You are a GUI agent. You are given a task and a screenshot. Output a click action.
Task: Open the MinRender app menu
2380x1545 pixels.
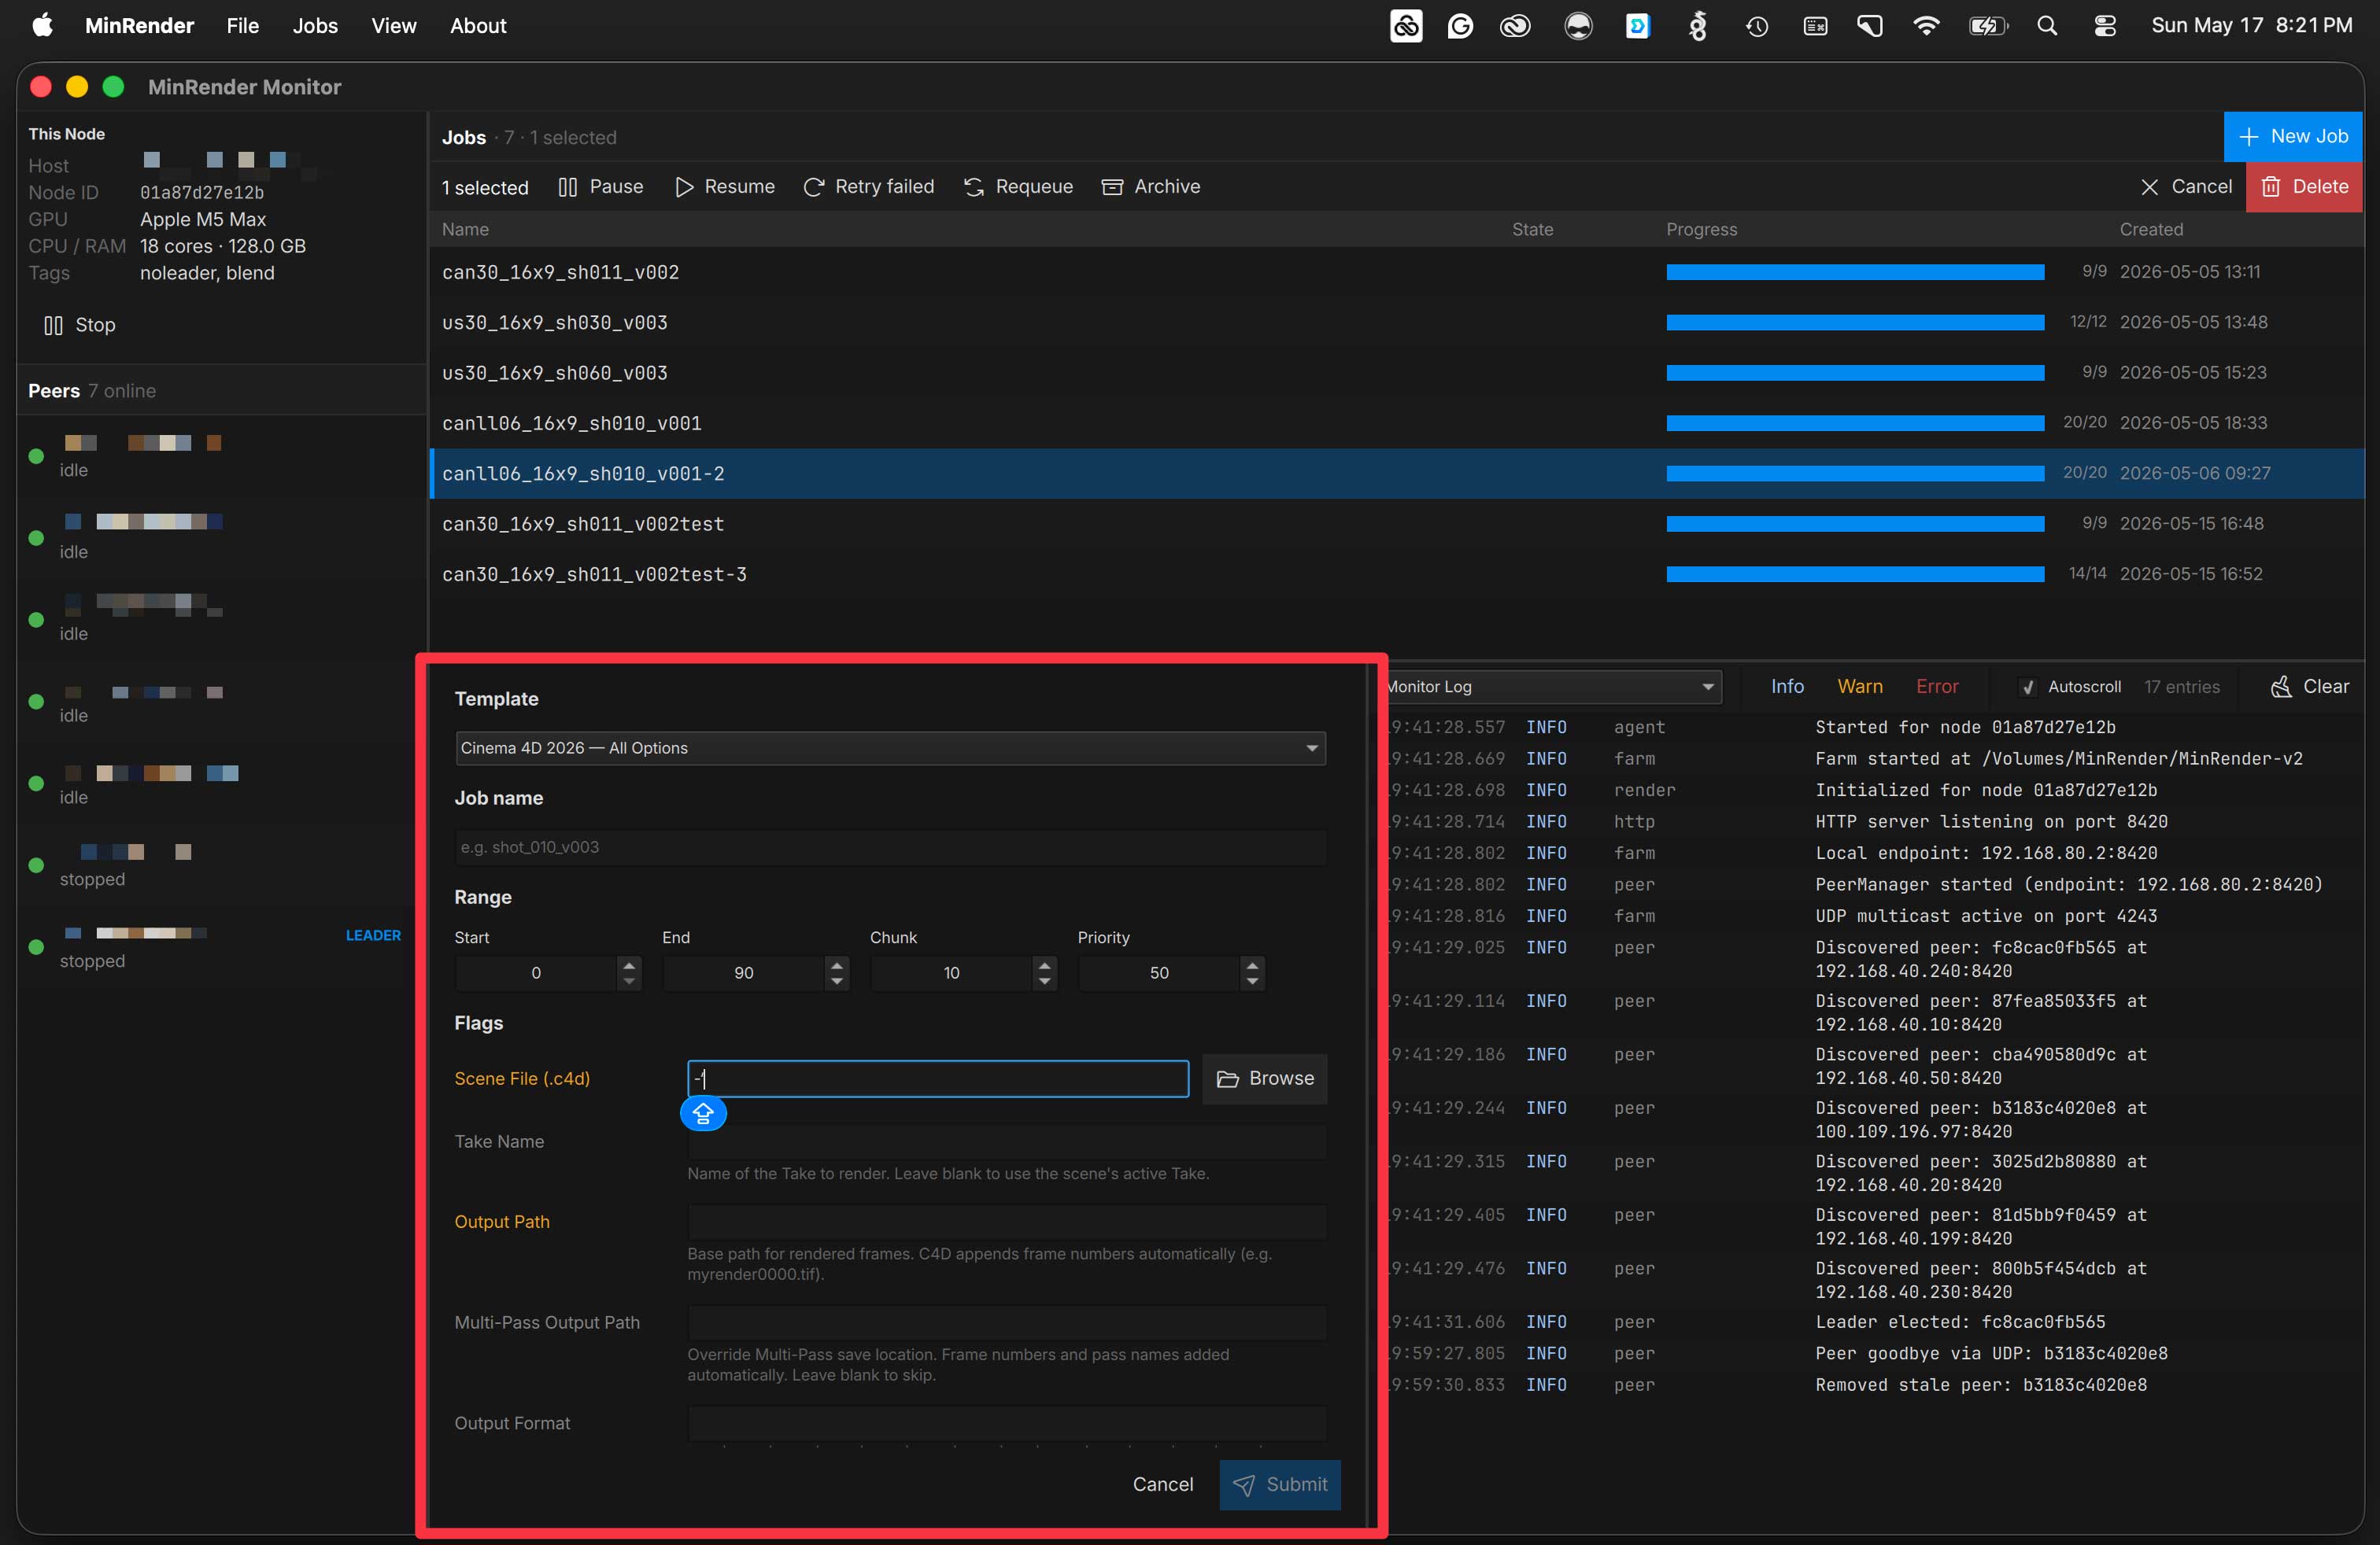(139, 26)
